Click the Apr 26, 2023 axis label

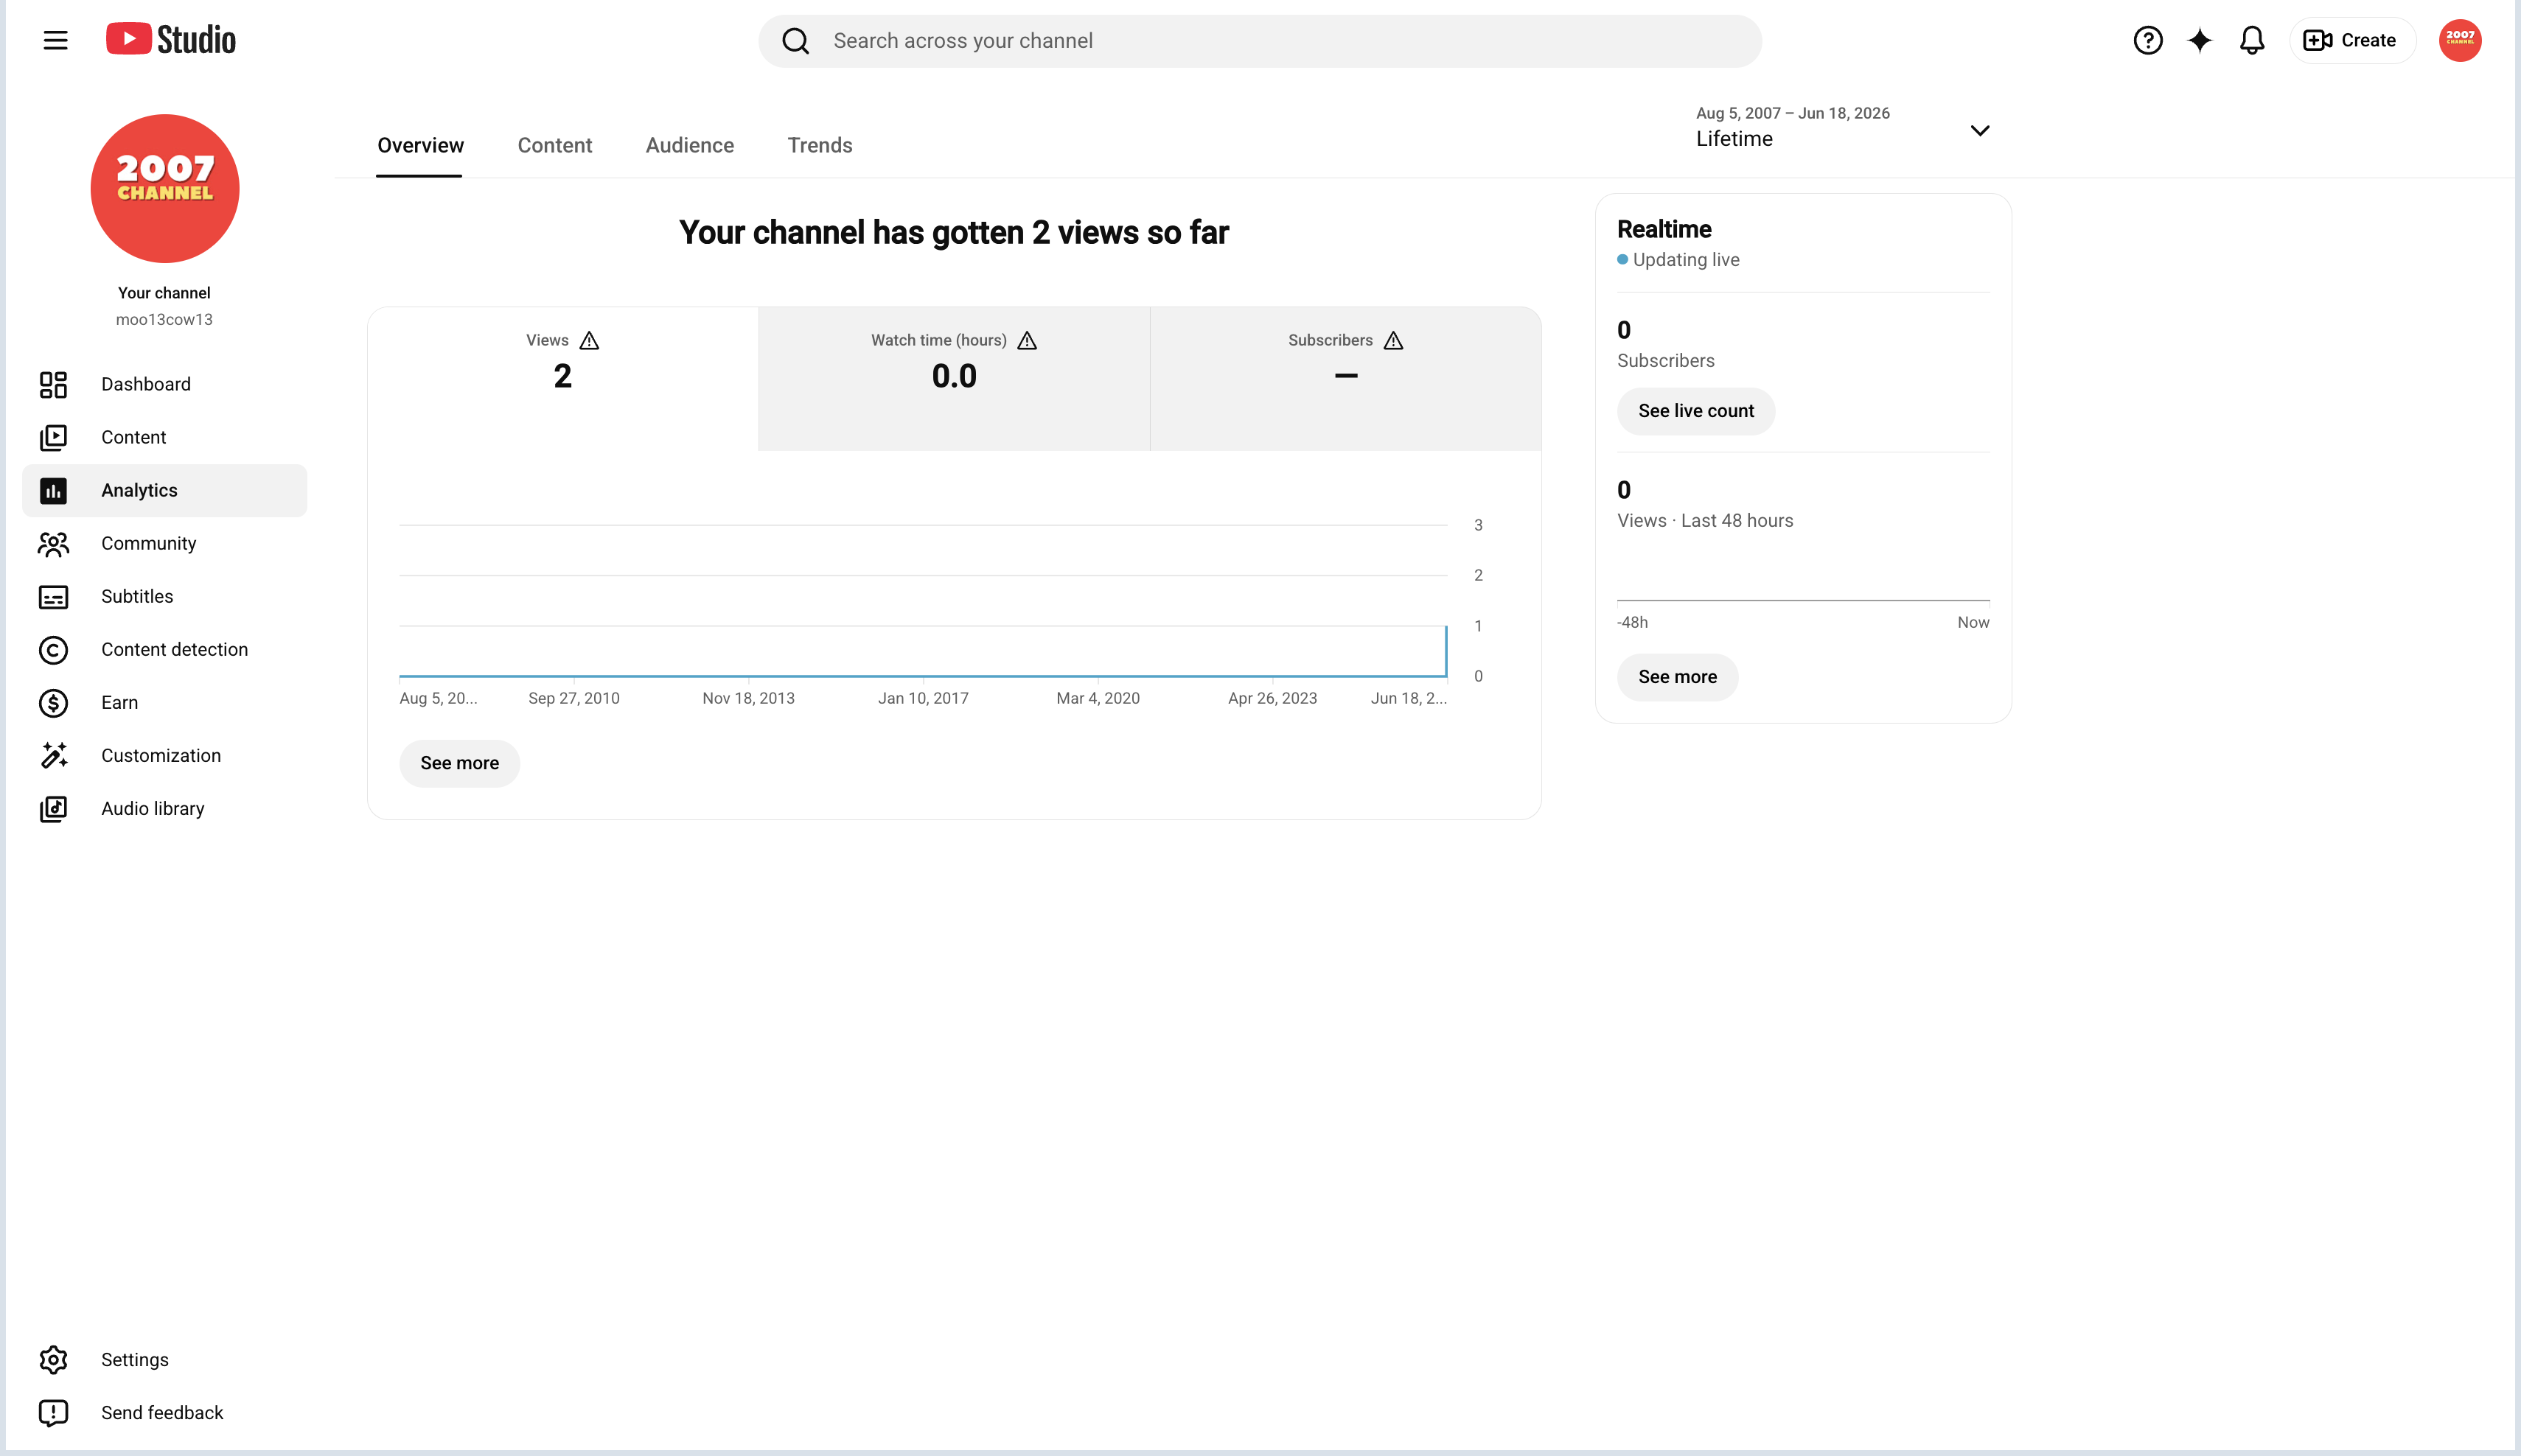(x=1272, y=698)
